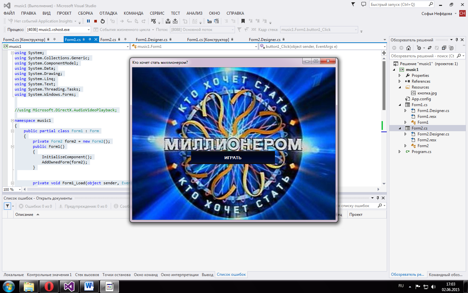Screen dimensions: 468x293
Task: Pause debugging with the Break All button
Action: (x=88, y=21)
